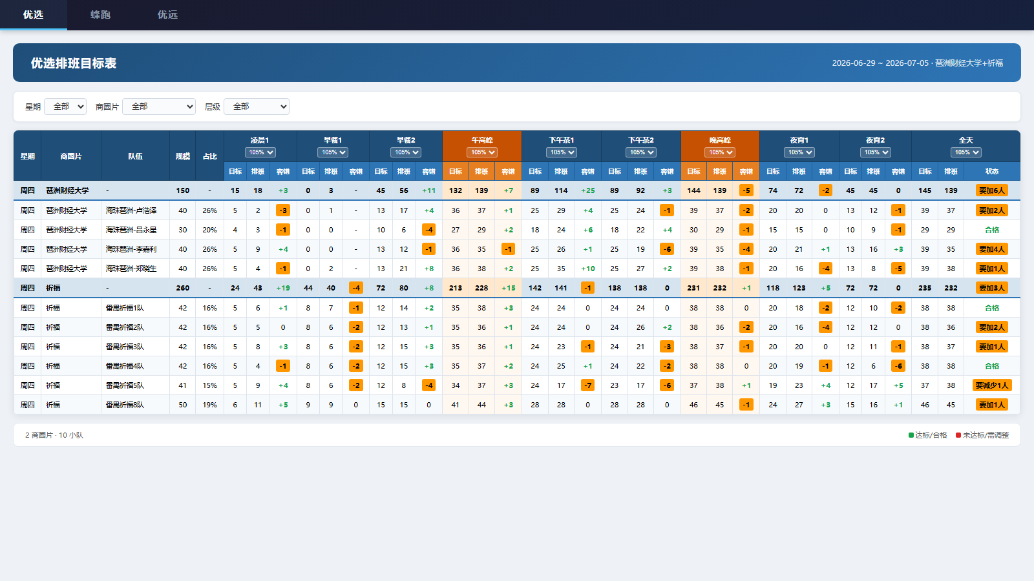Click the date range 2026-06-29 ~ 2026-07-05
Screen dimensions: 1034x581
tap(880, 63)
